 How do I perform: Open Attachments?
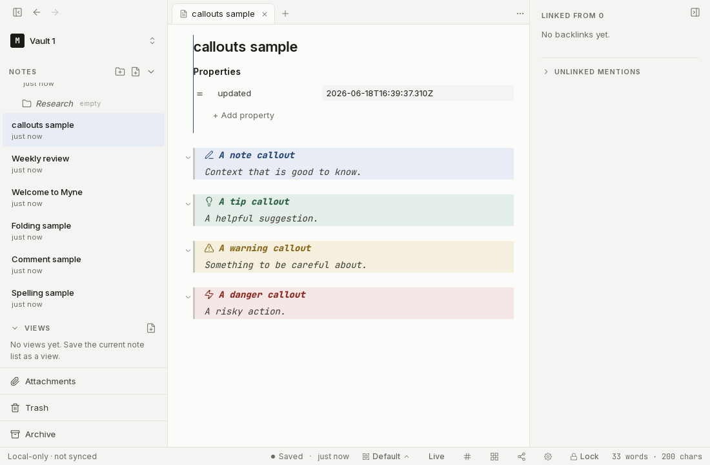click(83, 381)
